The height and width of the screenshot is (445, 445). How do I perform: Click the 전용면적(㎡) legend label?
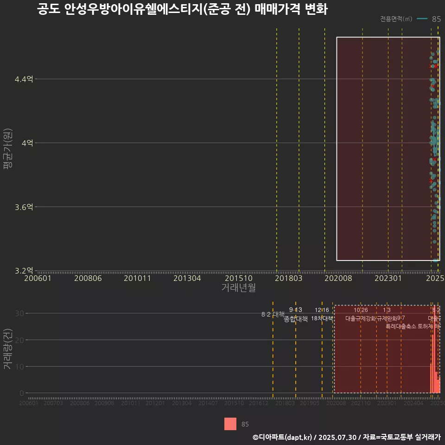tap(396, 19)
